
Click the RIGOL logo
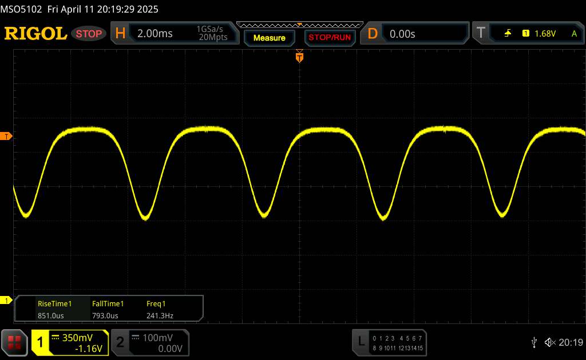coord(35,34)
